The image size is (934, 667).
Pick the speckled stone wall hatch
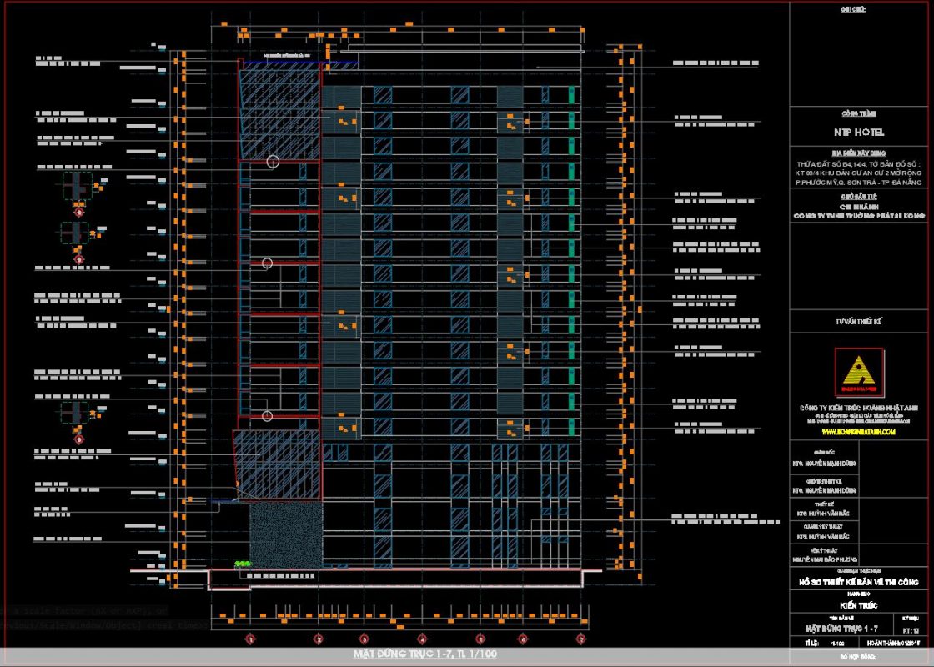(x=284, y=532)
